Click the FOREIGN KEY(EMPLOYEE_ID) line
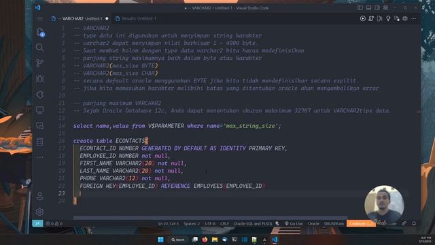The image size is (435, 245). pos(172,186)
